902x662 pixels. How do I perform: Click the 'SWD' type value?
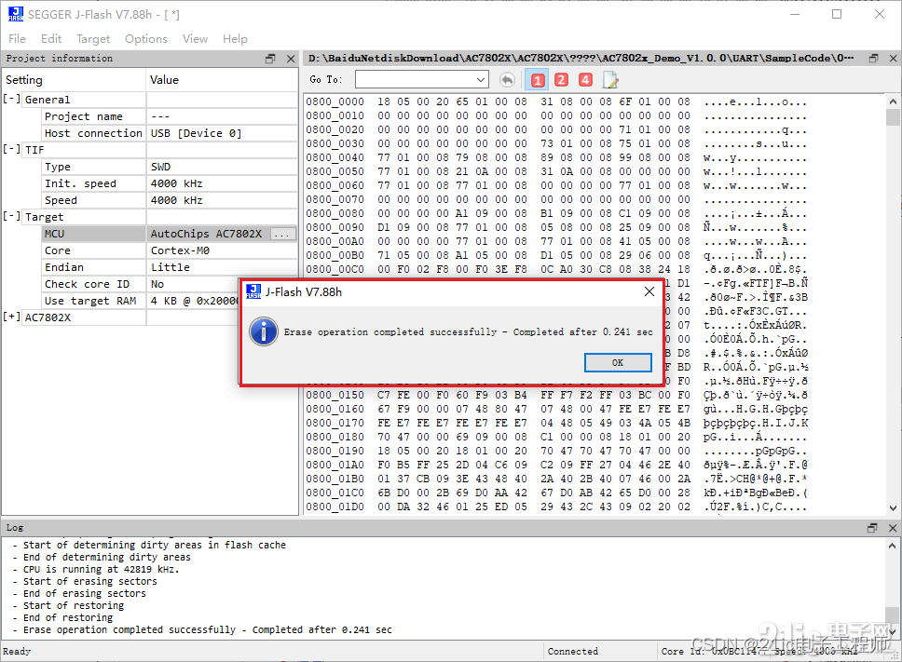tap(160, 167)
